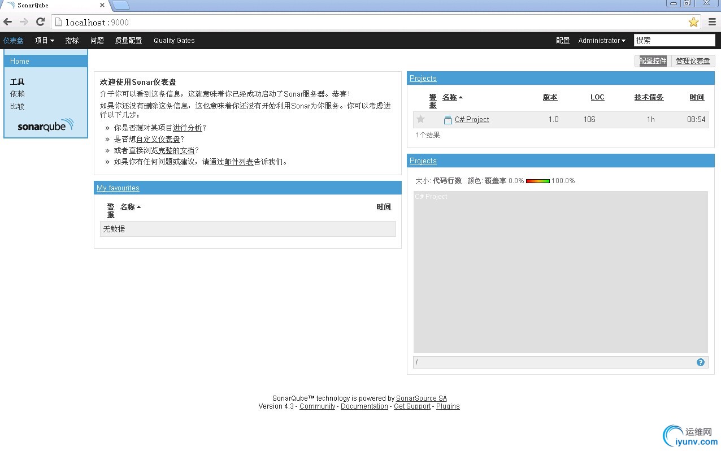
Task: Click the 08:54 time value
Action: 696,120
